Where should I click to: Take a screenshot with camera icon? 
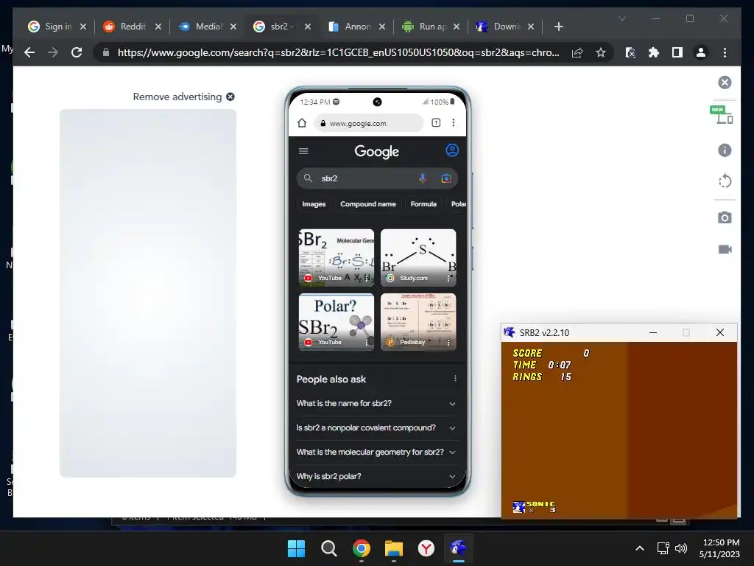[x=725, y=217]
